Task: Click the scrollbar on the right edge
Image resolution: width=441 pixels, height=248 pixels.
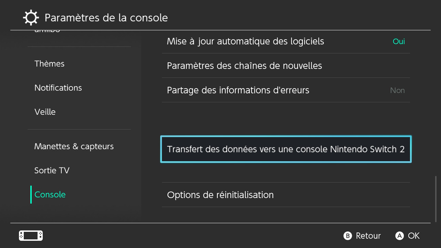Action: coord(436,199)
